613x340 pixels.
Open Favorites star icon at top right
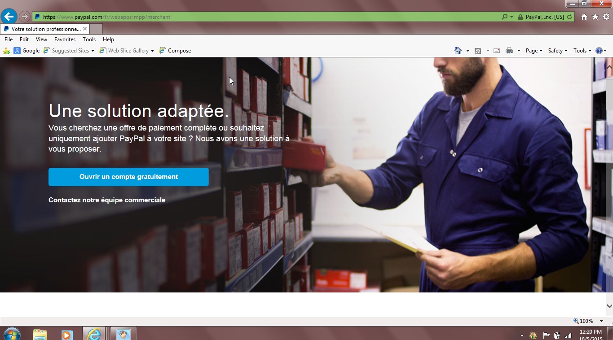[595, 17]
